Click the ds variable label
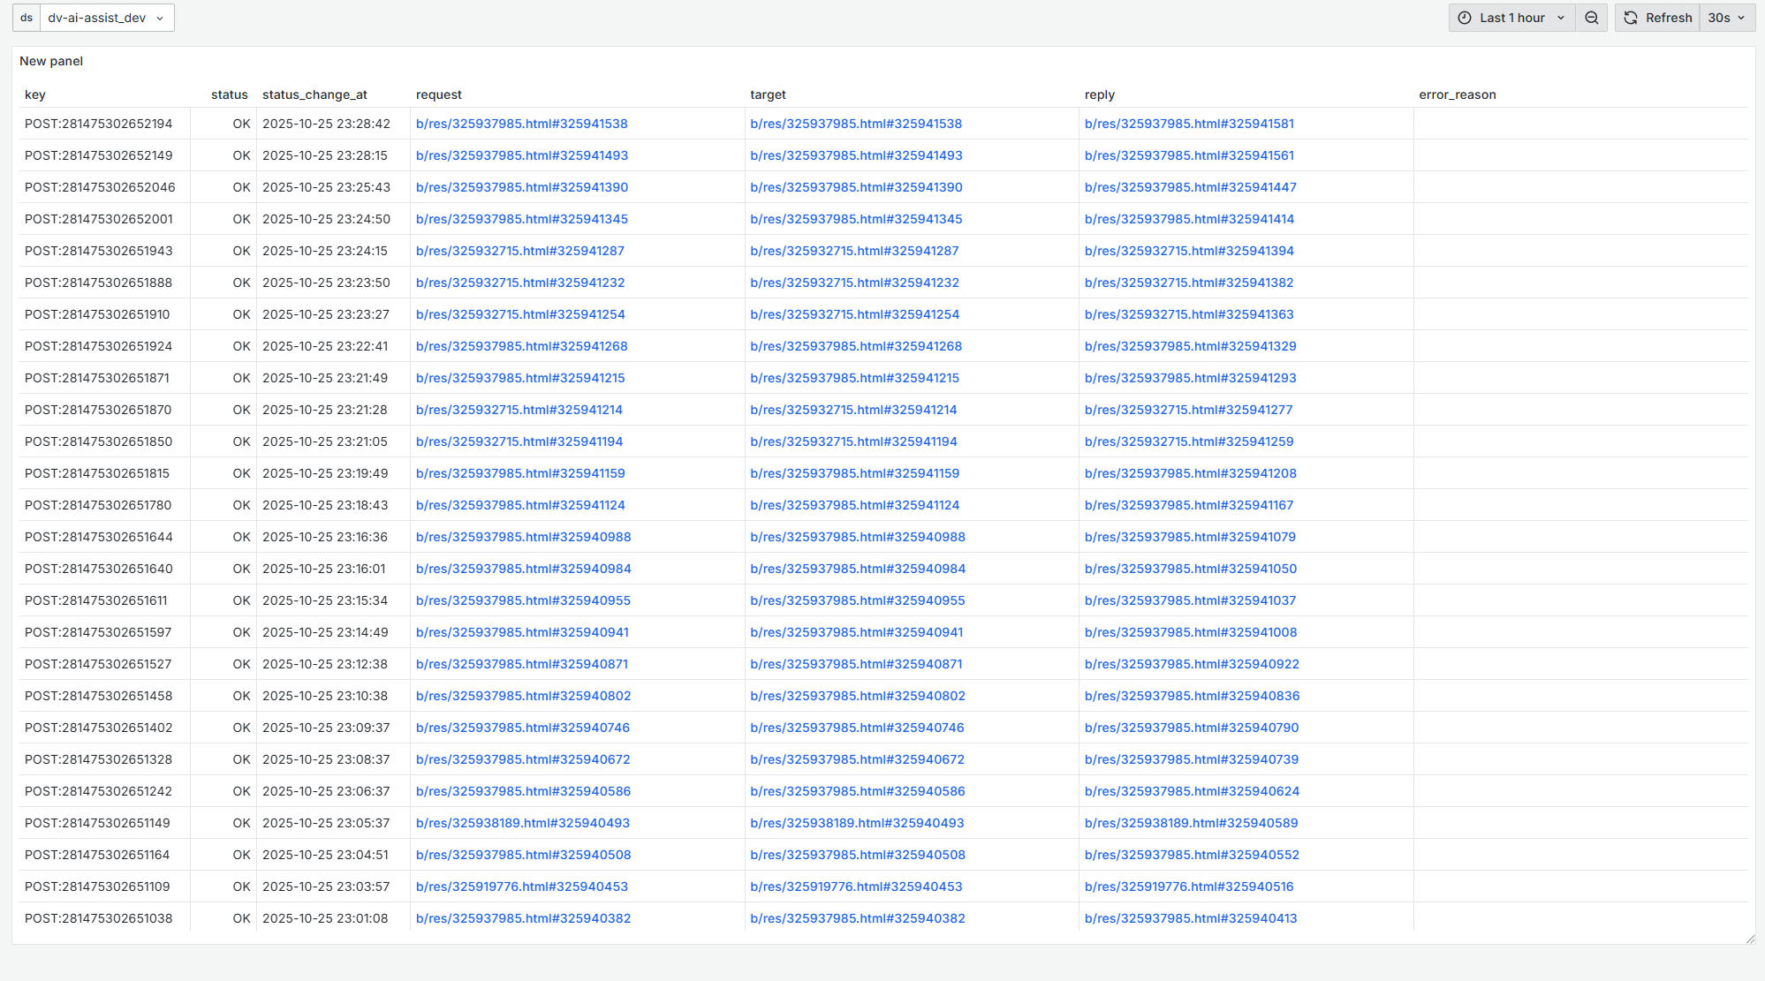Viewport: 1765px width, 981px height. click(27, 18)
